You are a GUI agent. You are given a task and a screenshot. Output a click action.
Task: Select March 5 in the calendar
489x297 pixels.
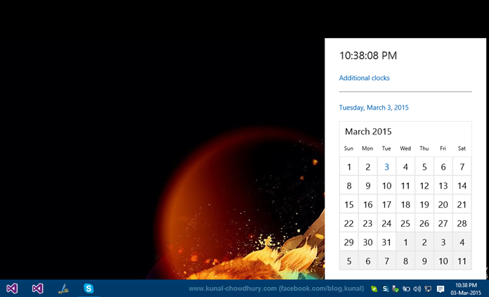click(x=424, y=167)
